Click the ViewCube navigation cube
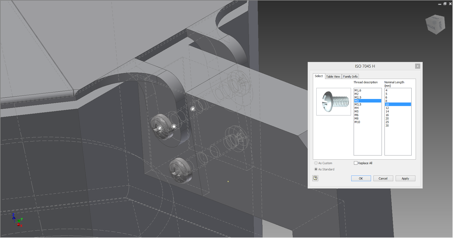 pos(435,24)
